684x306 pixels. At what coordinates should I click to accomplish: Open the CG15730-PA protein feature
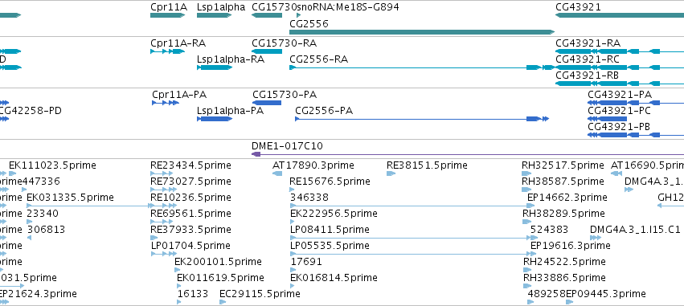267,103
